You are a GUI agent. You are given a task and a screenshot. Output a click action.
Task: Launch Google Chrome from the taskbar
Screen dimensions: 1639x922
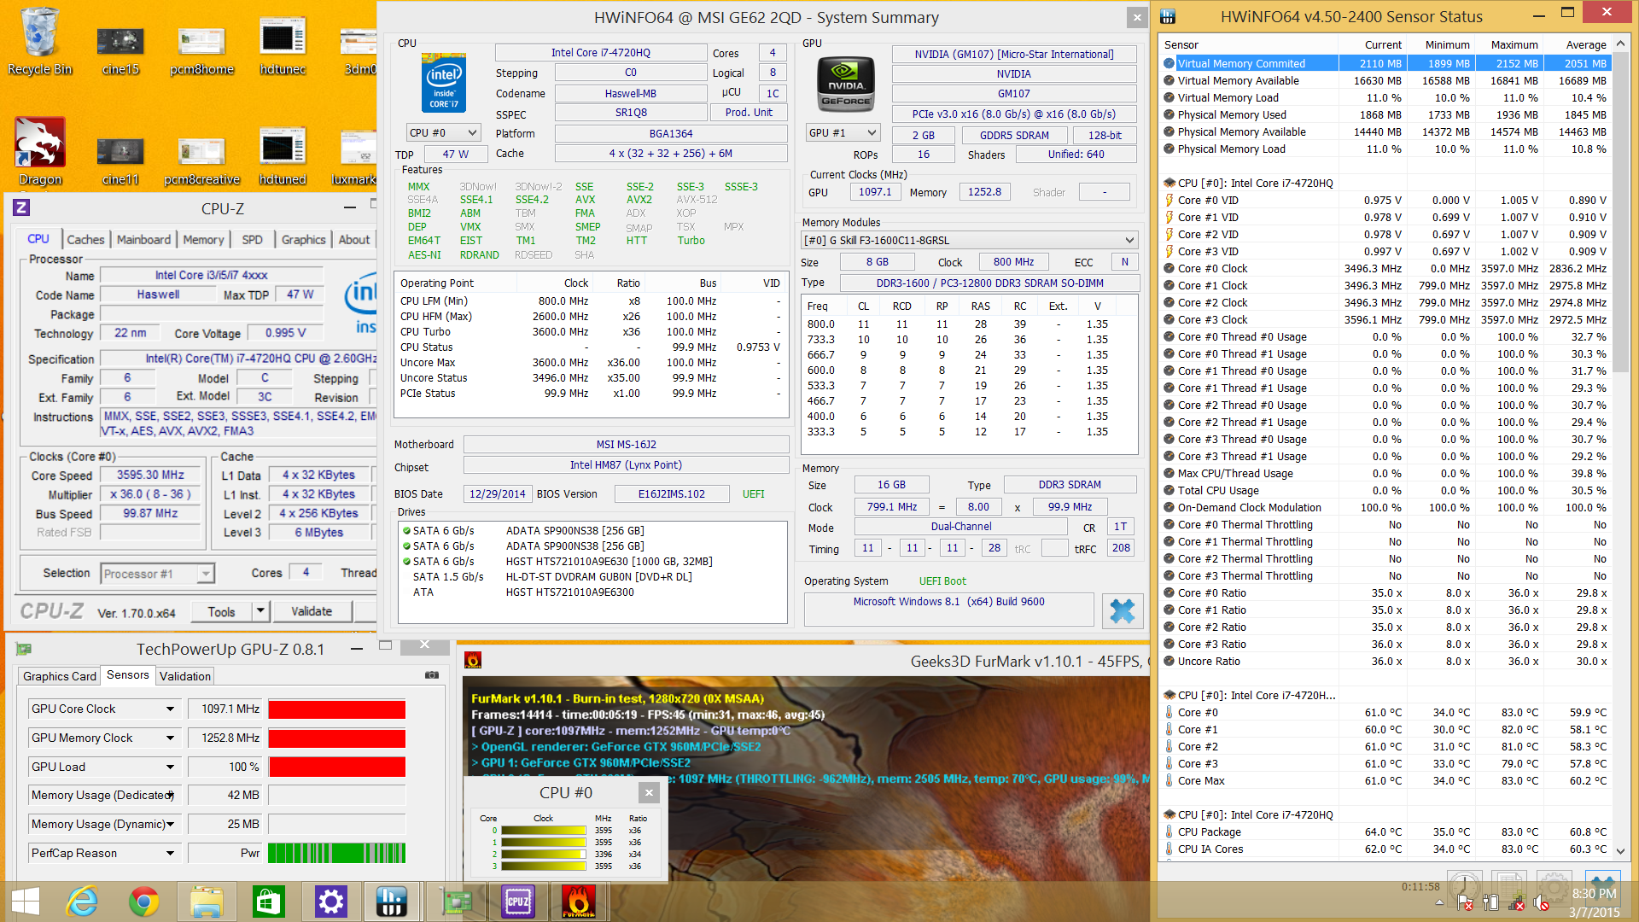[143, 902]
